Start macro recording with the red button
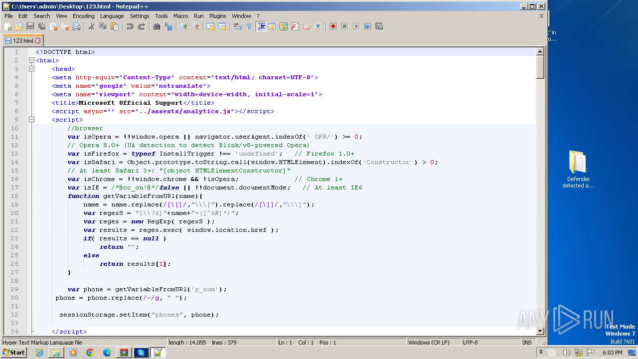Image resolution: width=638 pixels, height=359 pixels. pos(333,26)
